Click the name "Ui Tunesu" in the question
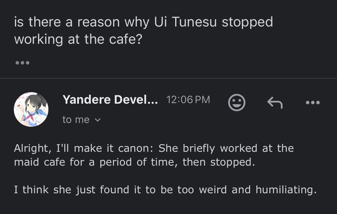This screenshot has width=337, height=214. pos(185,22)
